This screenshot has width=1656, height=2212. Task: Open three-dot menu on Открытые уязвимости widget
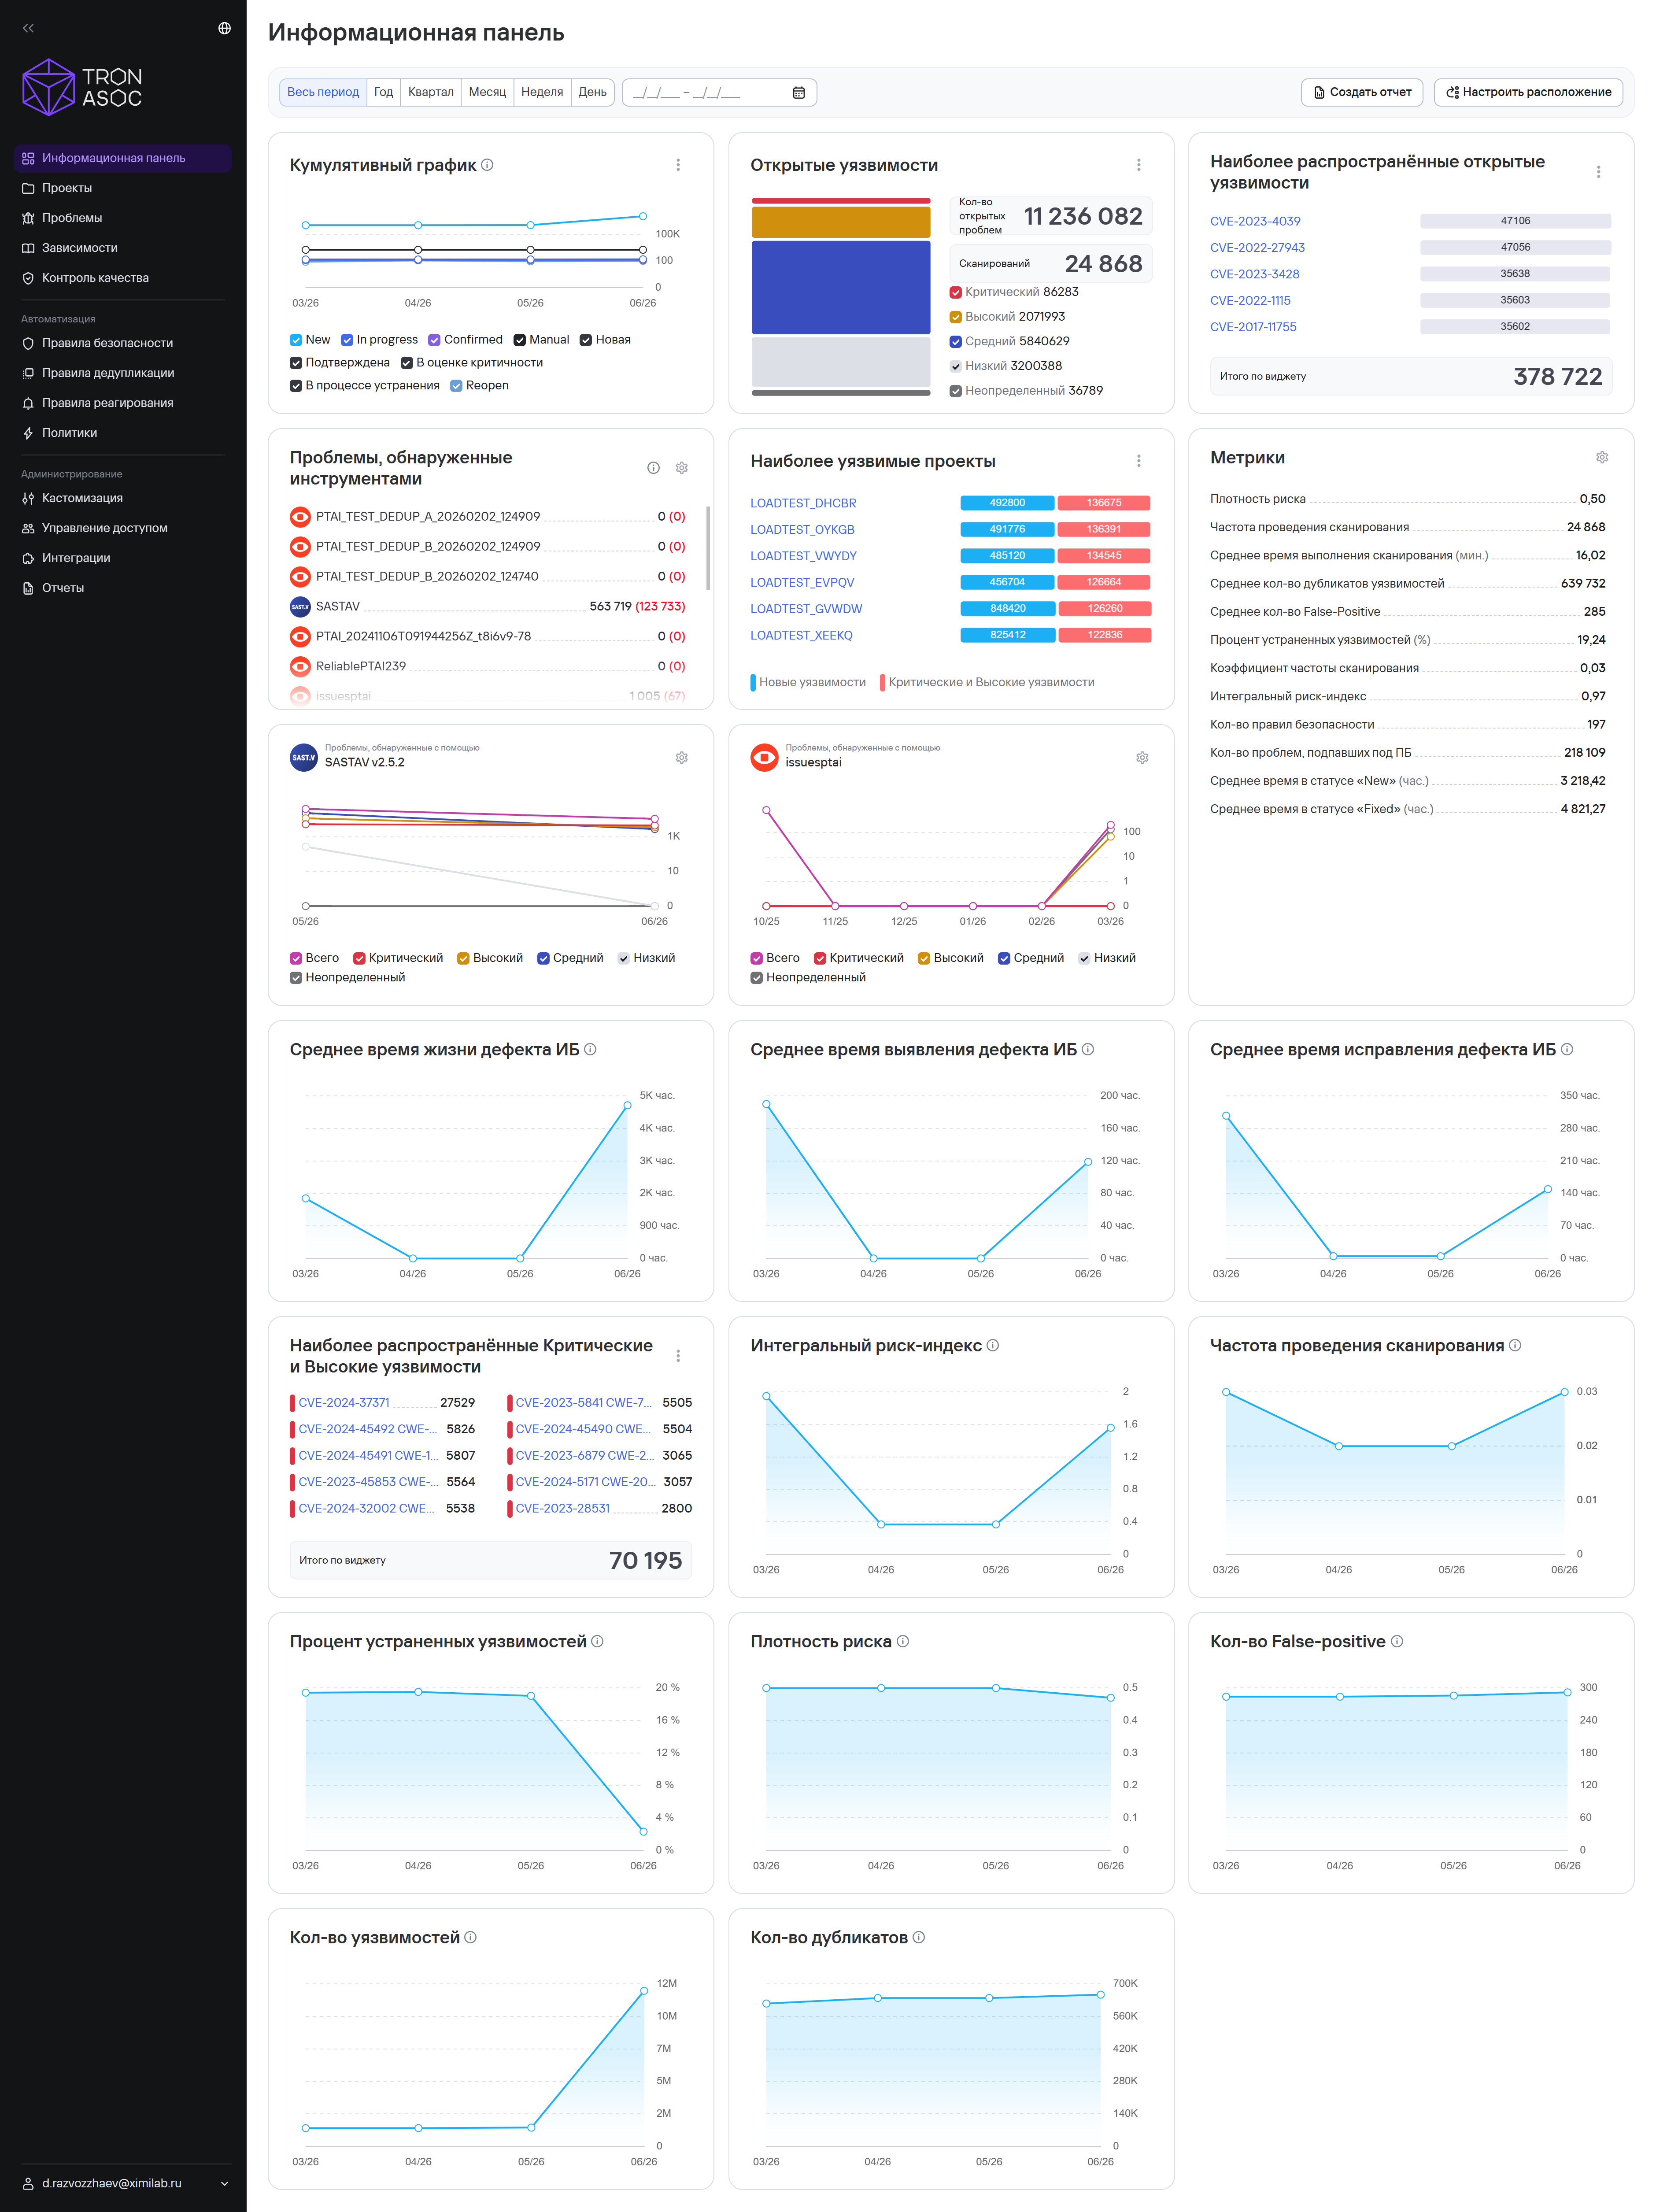[1138, 165]
